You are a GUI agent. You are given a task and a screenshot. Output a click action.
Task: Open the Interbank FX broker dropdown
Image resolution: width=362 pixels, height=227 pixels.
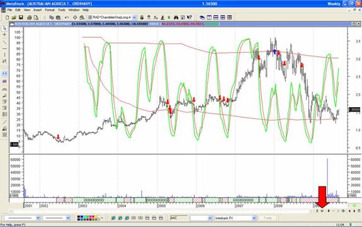coord(254,218)
